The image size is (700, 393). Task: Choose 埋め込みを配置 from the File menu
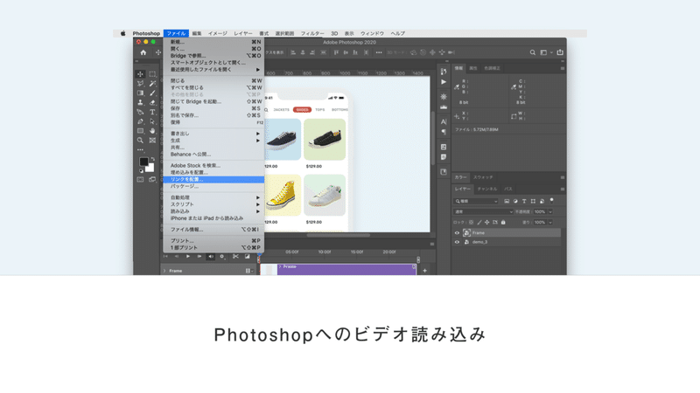click(x=213, y=172)
